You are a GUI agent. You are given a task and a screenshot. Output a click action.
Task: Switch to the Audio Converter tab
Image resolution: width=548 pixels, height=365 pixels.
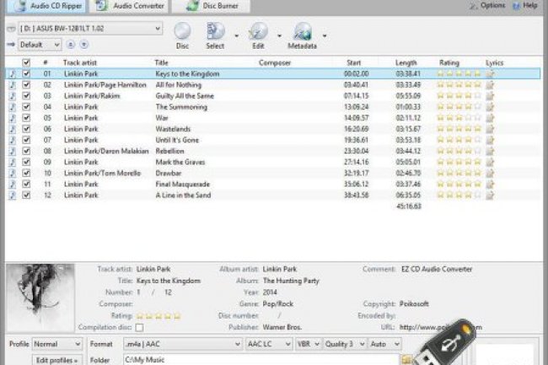(129, 6)
